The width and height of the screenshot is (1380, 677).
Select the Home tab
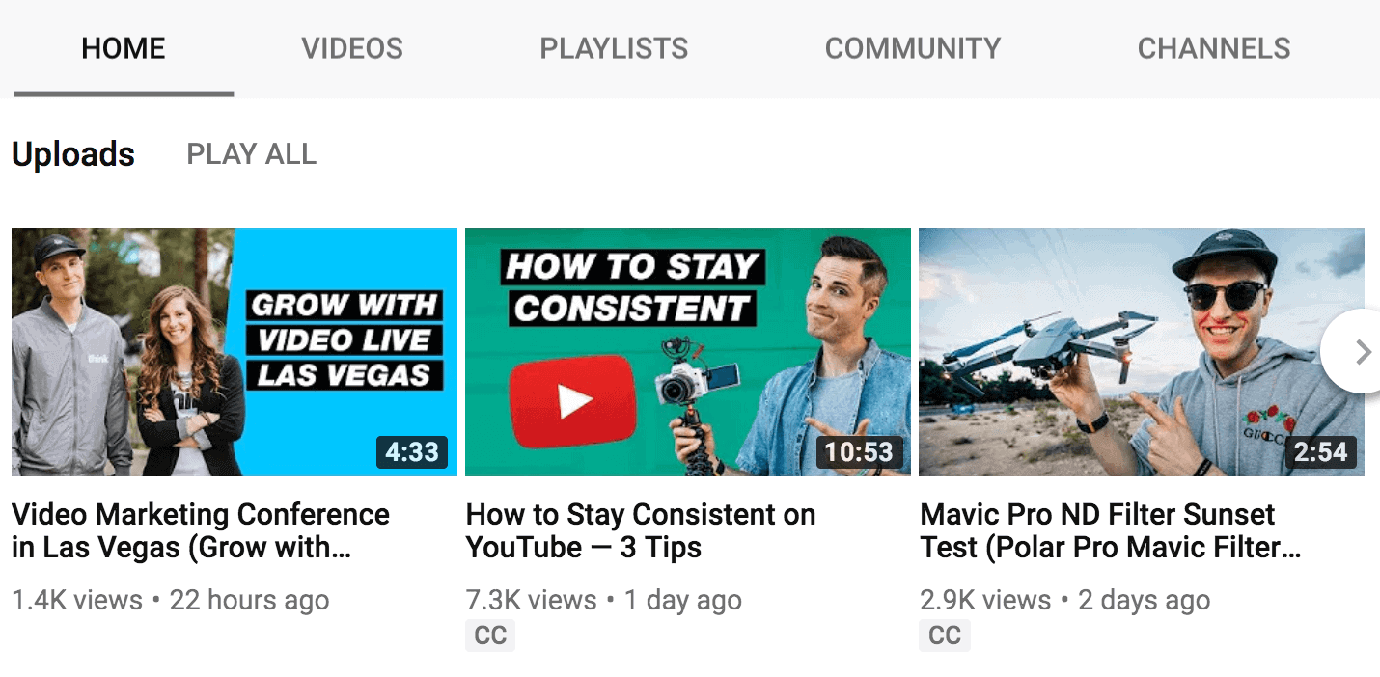[124, 48]
